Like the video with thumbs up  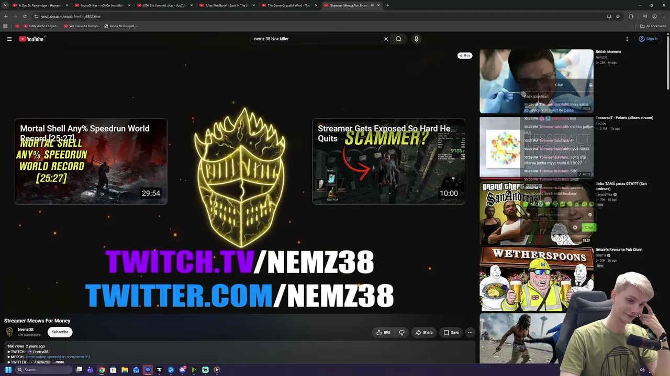coord(383,332)
